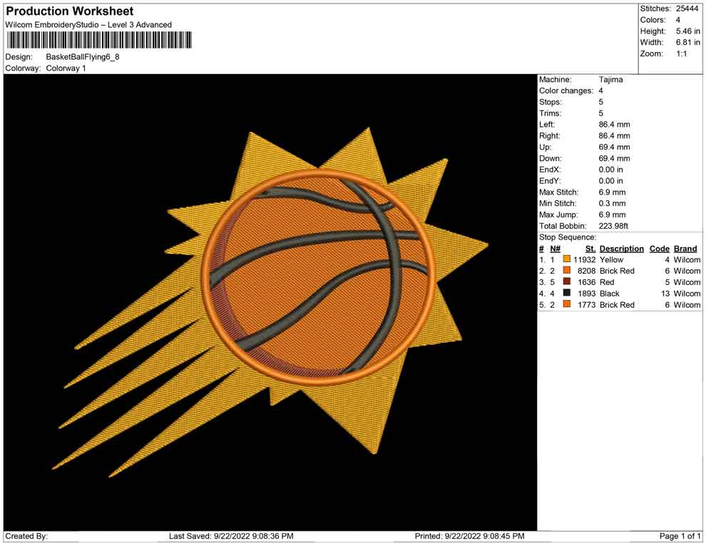Click the 'Stop Sequence:' heading

click(568, 237)
